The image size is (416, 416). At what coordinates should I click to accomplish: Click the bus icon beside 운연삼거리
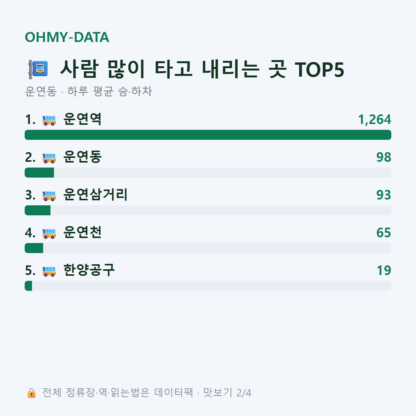49,196
